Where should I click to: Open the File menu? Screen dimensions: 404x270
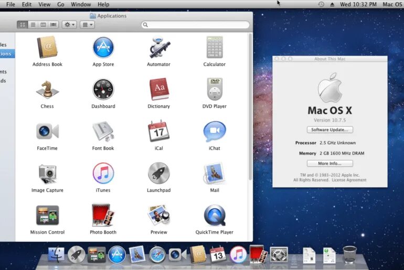coord(10,4)
